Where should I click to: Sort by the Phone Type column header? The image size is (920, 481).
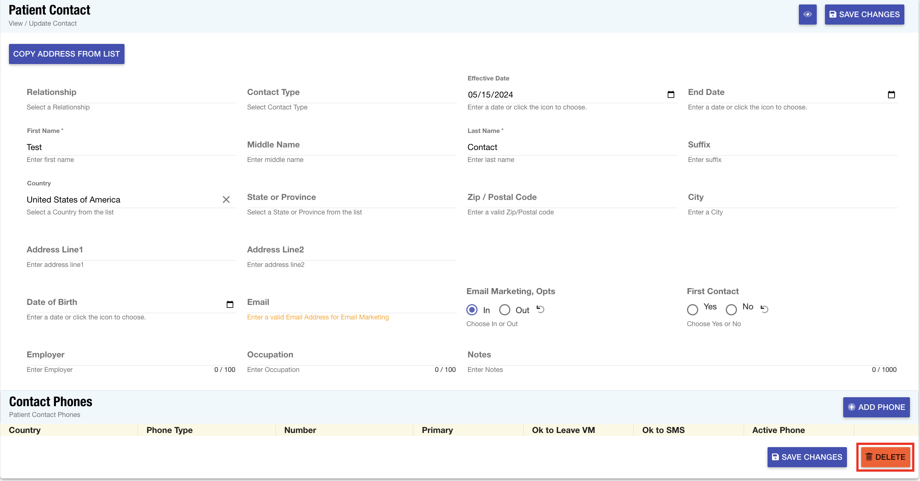click(x=170, y=430)
